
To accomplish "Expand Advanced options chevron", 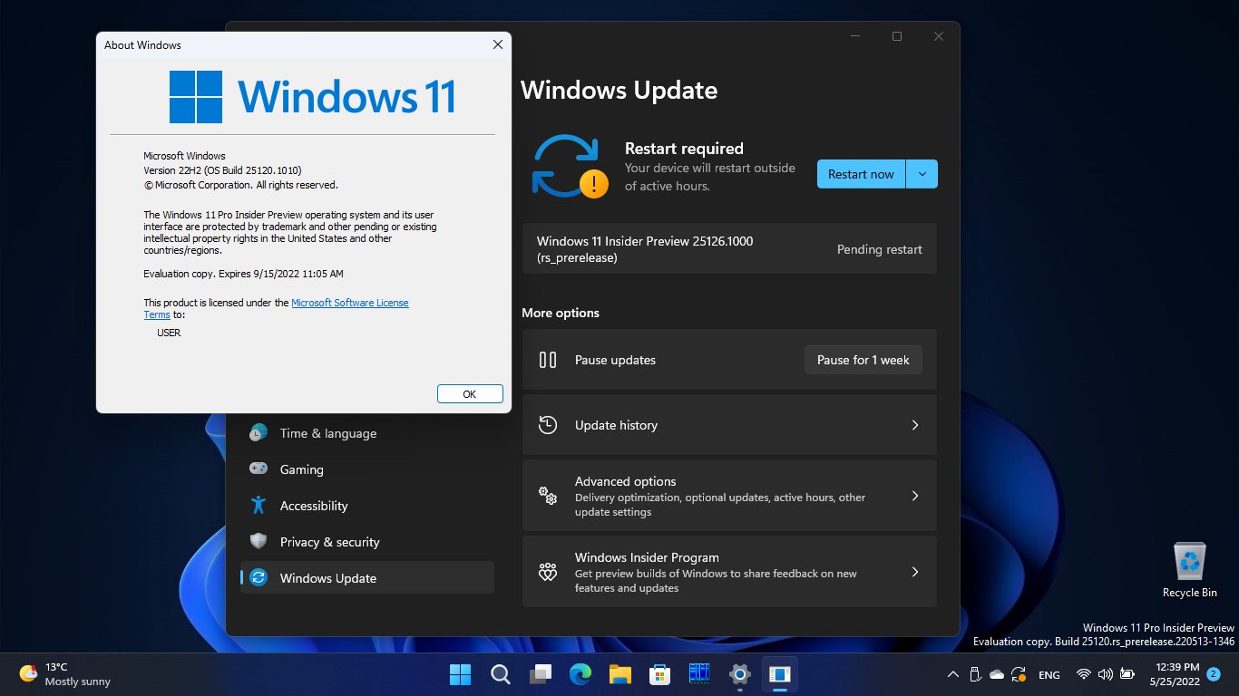I will tap(915, 496).
